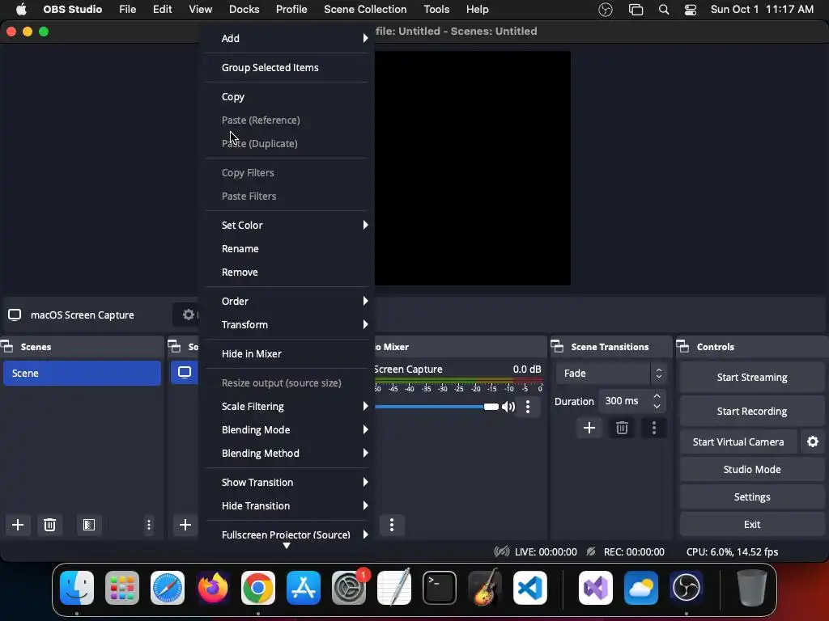Select the Scene item in Scenes list
Image resolution: width=829 pixels, height=621 pixels.
pyautogui.click(x=82, y=373)
